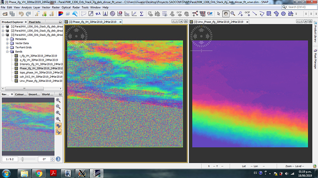
Task: Click the Navigation zoom slider handle
Action: pos(23,159)
